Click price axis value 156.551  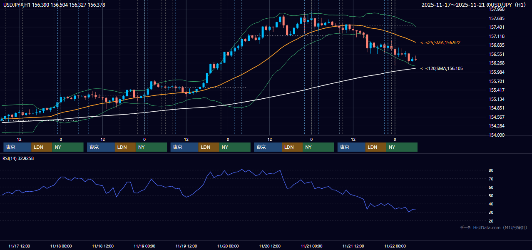(x=497, y=54)
